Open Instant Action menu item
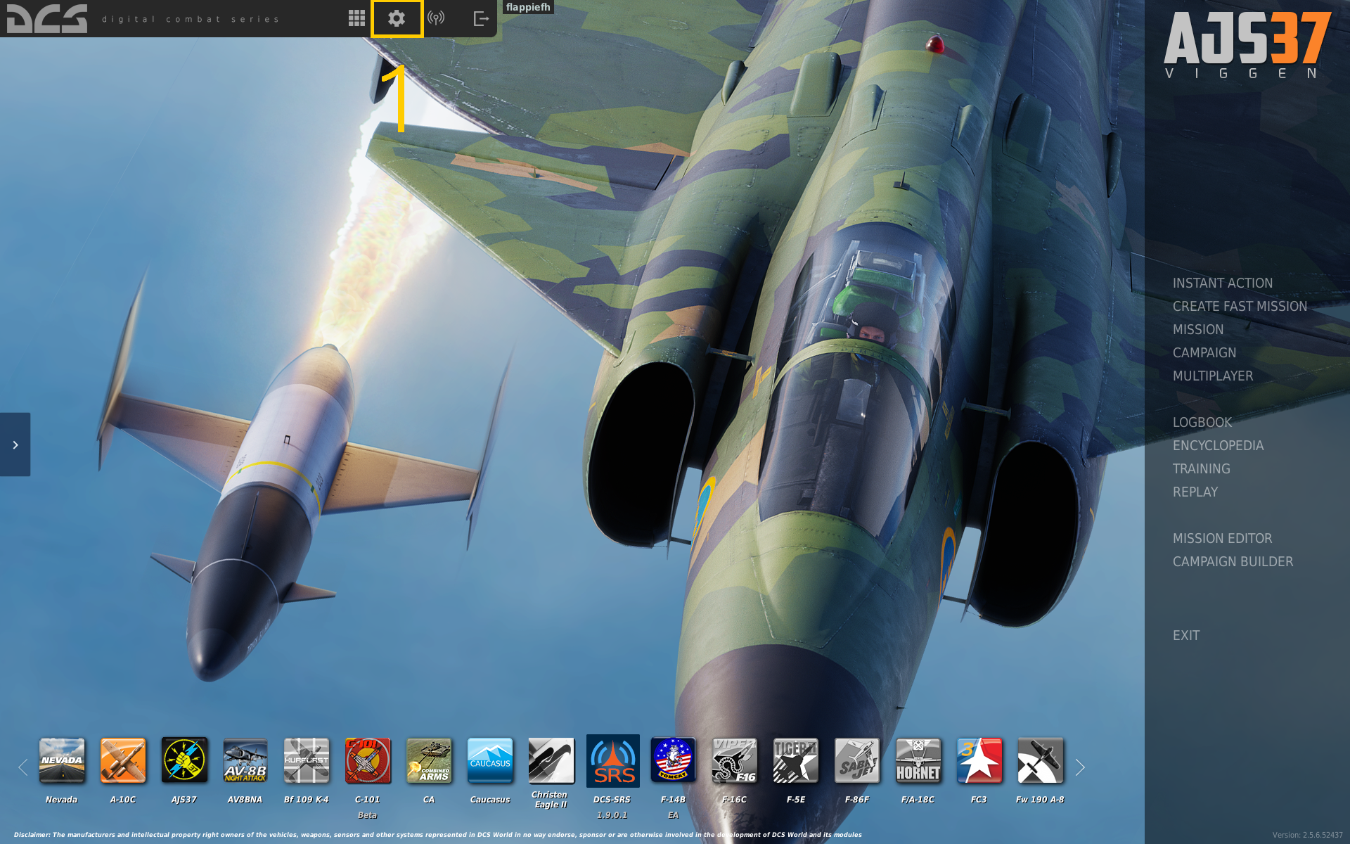 (x=1223, y=283)
